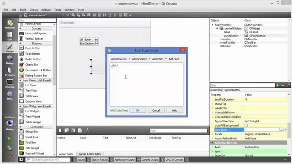Click the green plus add property icon
This screenshot has width=292, height=164.
[278, 85]
